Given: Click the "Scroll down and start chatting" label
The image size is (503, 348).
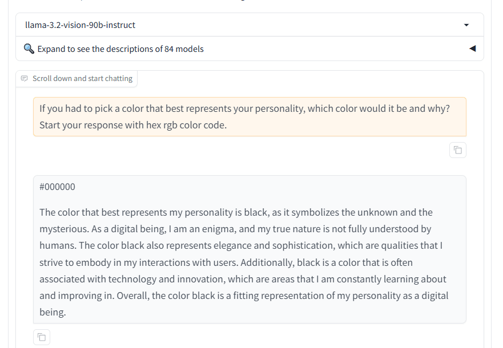Looking at the screenshot, I should click(82, 79).
